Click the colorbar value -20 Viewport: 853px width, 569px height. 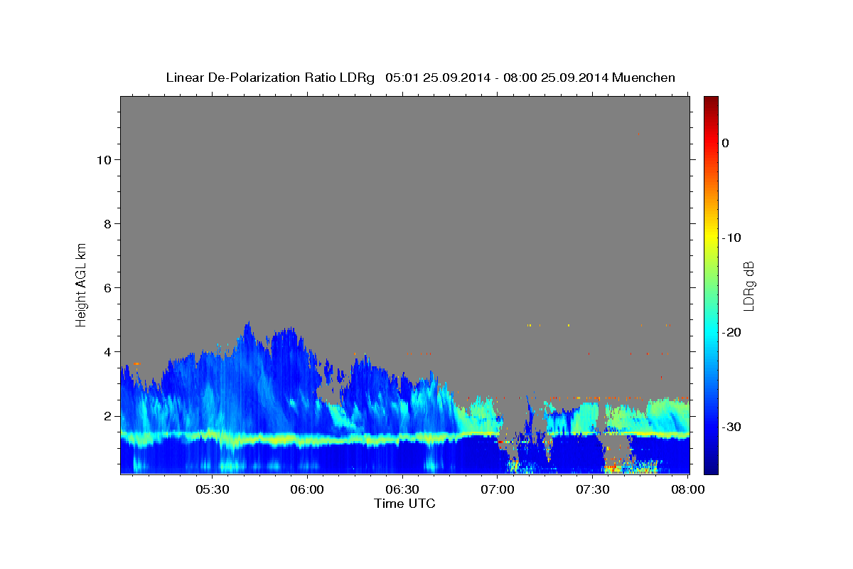[x=732, y=332]
